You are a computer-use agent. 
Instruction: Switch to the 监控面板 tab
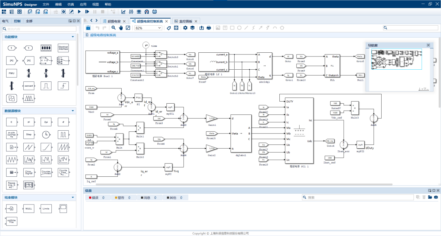click(185, 21)
